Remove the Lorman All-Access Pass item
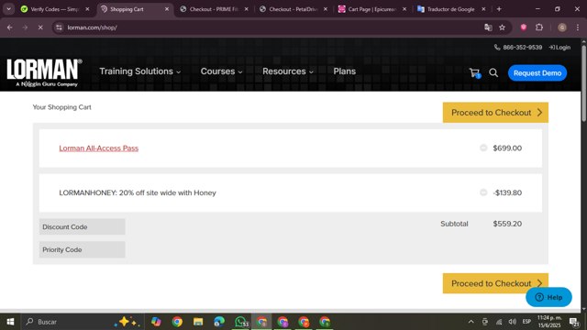This screenshot has width=587, height=330. (x=483, y=148)
